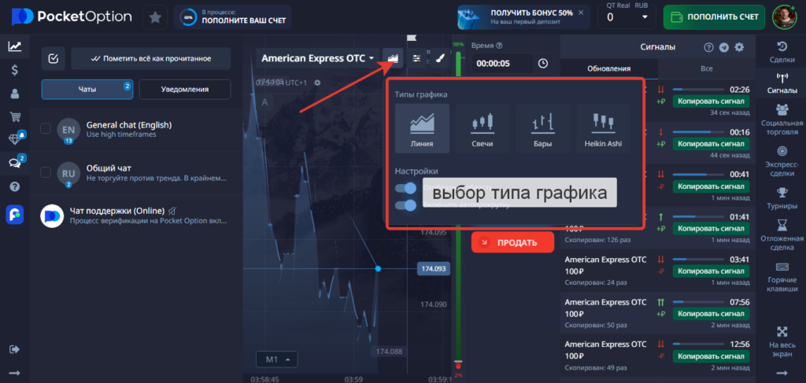The width and height of the screenshot is (806, 383).
Task: Open the Общий чат conversation
Action: click(x=136, y=172)
